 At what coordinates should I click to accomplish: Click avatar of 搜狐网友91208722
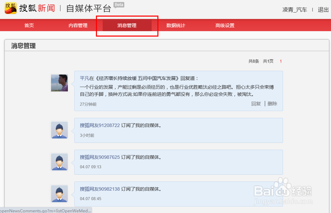click(59, 130)
